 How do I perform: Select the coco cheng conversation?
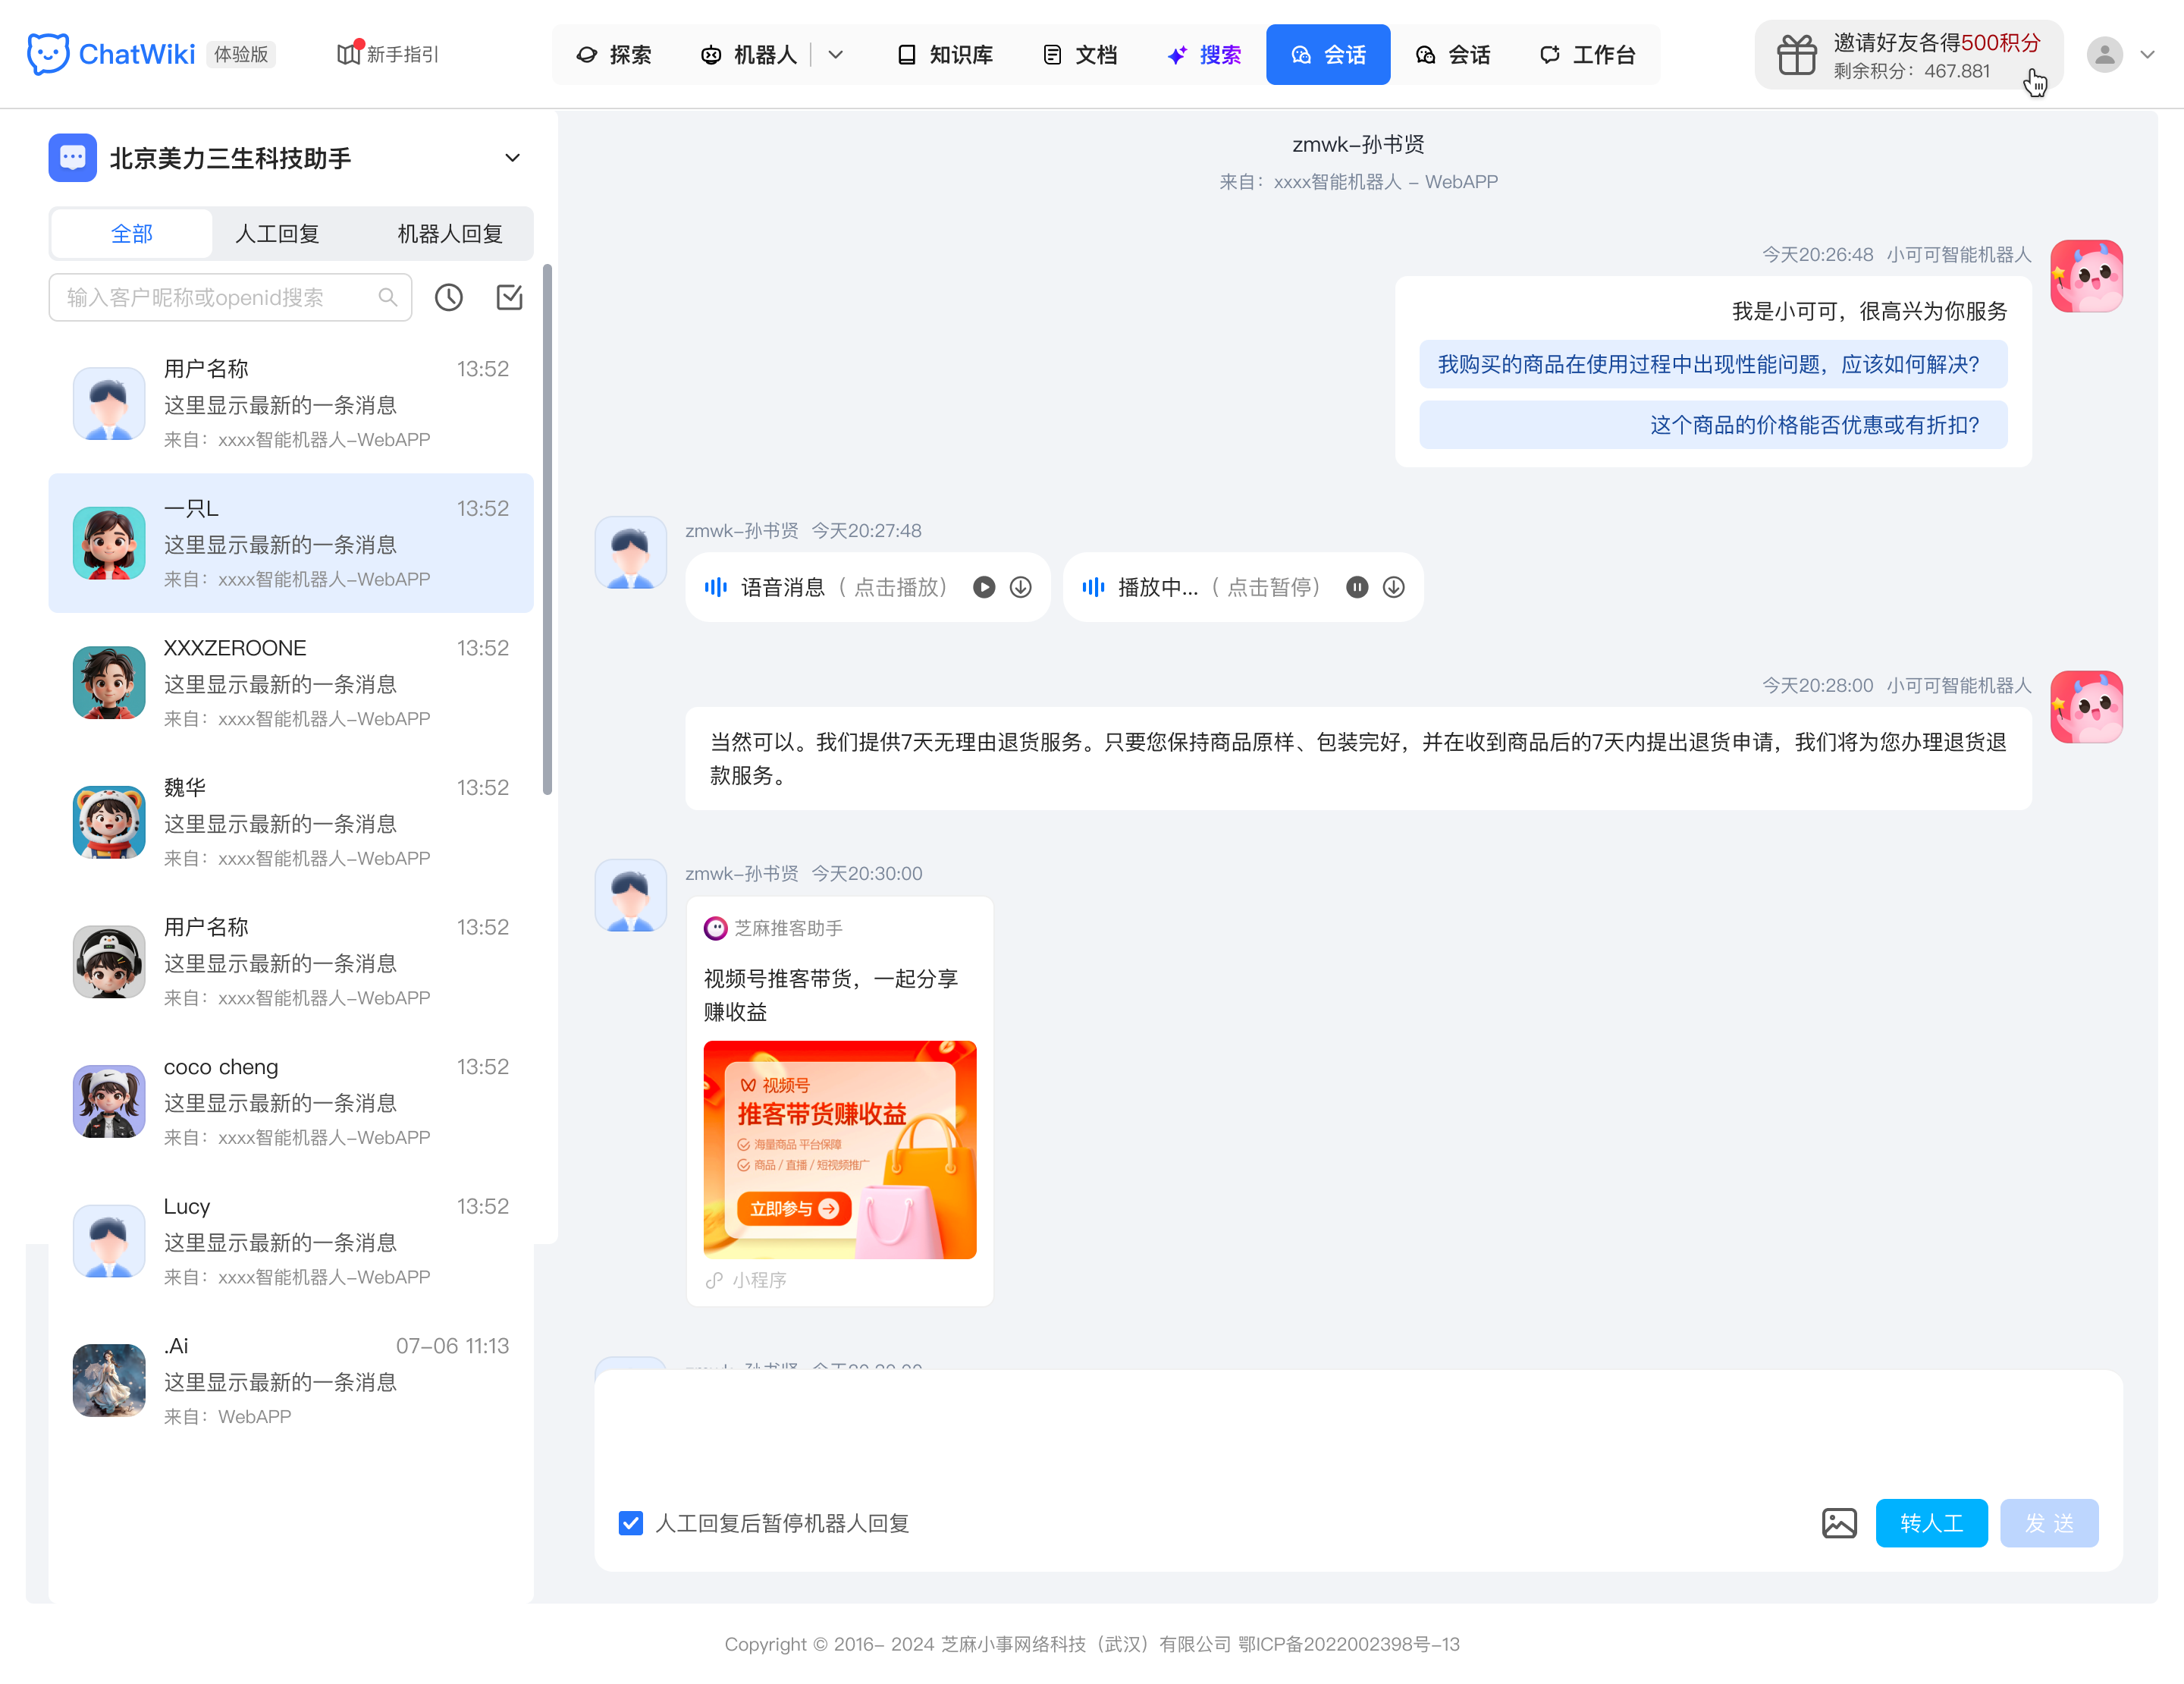[290, 1101]
